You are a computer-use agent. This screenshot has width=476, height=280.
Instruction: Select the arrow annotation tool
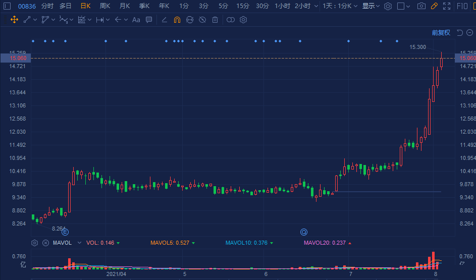118,20
